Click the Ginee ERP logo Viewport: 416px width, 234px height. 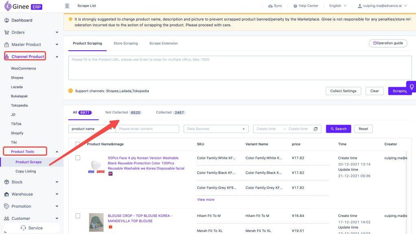(x=23, y=6)
